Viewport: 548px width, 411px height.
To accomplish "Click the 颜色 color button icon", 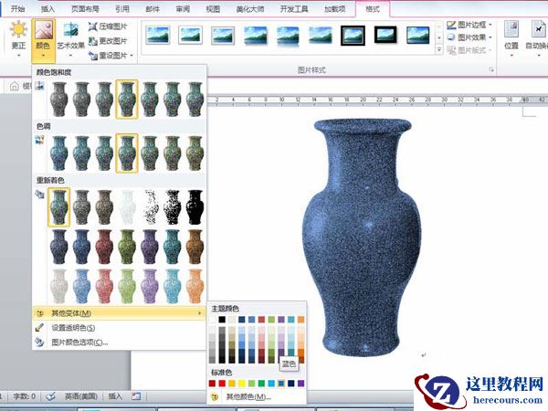I will 43,29.
